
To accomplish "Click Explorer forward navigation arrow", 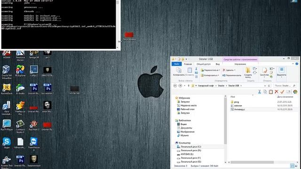I will tap(180, 85).
